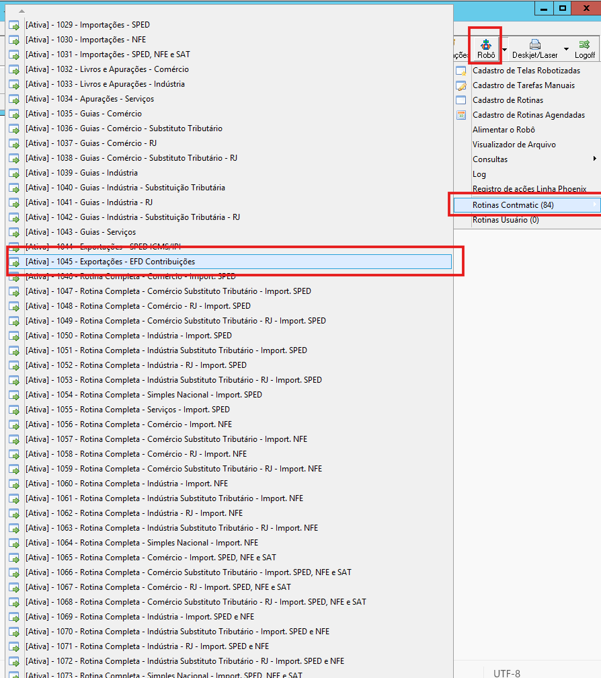Choose routine 1033 - Livros e Apurações - Indústria
The height and width of the screenshot is (678, 601).
[x=105, y=84]
